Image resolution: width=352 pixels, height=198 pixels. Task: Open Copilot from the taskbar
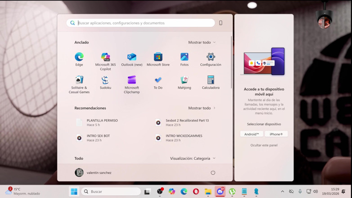pos(172,192)
